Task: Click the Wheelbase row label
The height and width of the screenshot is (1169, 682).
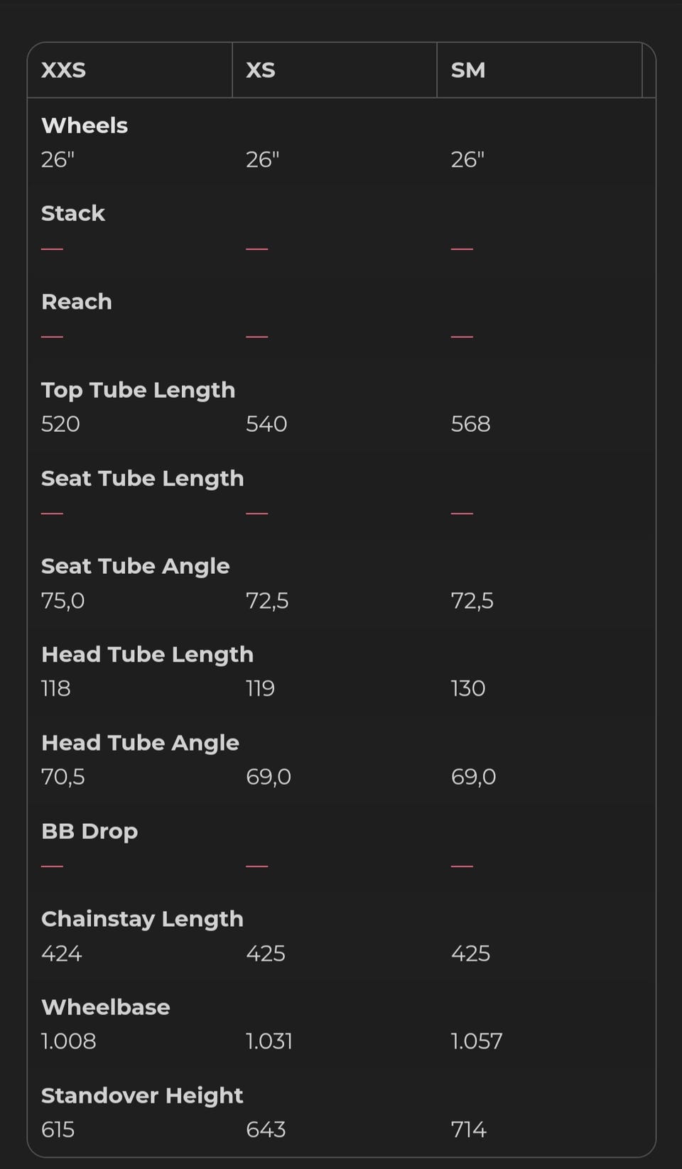Action: [x=105, y=1007]
